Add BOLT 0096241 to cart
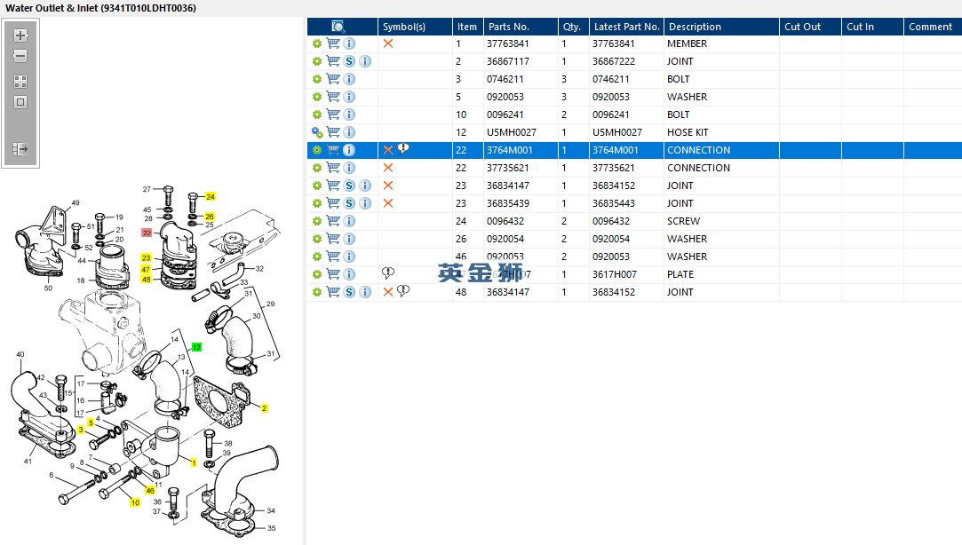 click(x=333, y=115)
